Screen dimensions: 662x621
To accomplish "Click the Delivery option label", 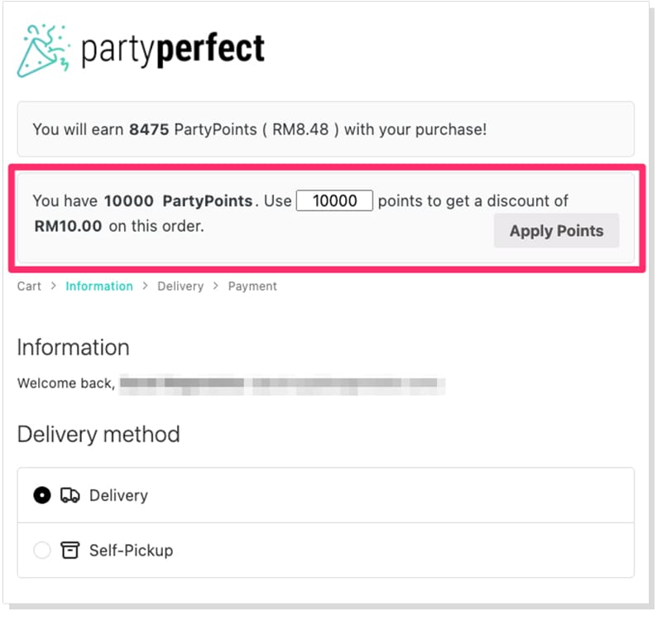I will 118,495.
